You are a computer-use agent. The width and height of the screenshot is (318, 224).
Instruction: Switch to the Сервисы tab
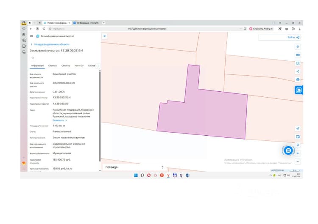(x=53, y=66)
